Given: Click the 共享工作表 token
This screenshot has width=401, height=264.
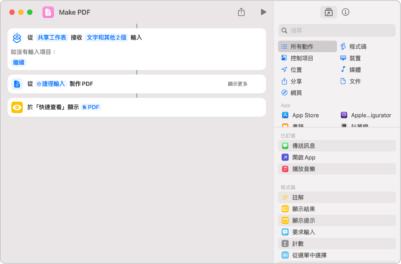Looking at the screenshot, I should pos(52,38).
